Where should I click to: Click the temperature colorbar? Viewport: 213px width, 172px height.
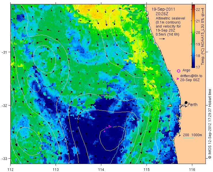tap(193, 36)
